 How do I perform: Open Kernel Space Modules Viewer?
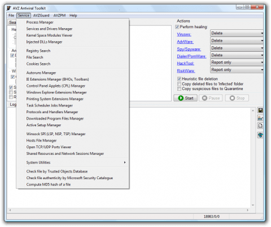tap(73, 35)
